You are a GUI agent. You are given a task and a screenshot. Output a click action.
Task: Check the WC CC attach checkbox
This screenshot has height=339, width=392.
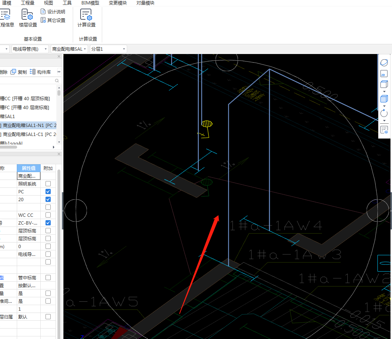[48, 215]
